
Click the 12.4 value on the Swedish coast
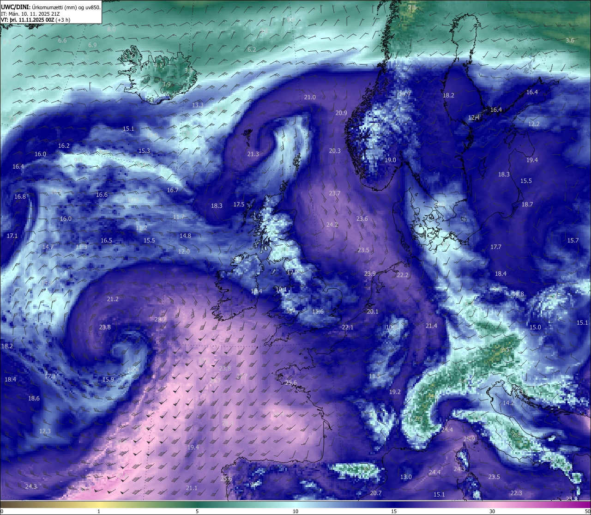(474, 118)
